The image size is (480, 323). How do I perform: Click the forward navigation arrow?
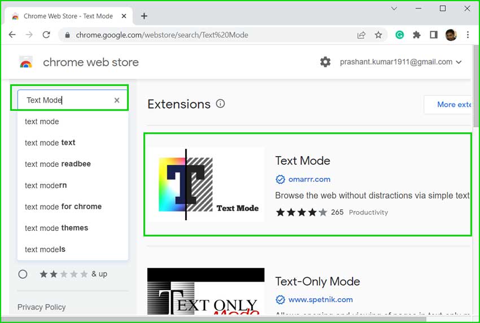point(29,35)
